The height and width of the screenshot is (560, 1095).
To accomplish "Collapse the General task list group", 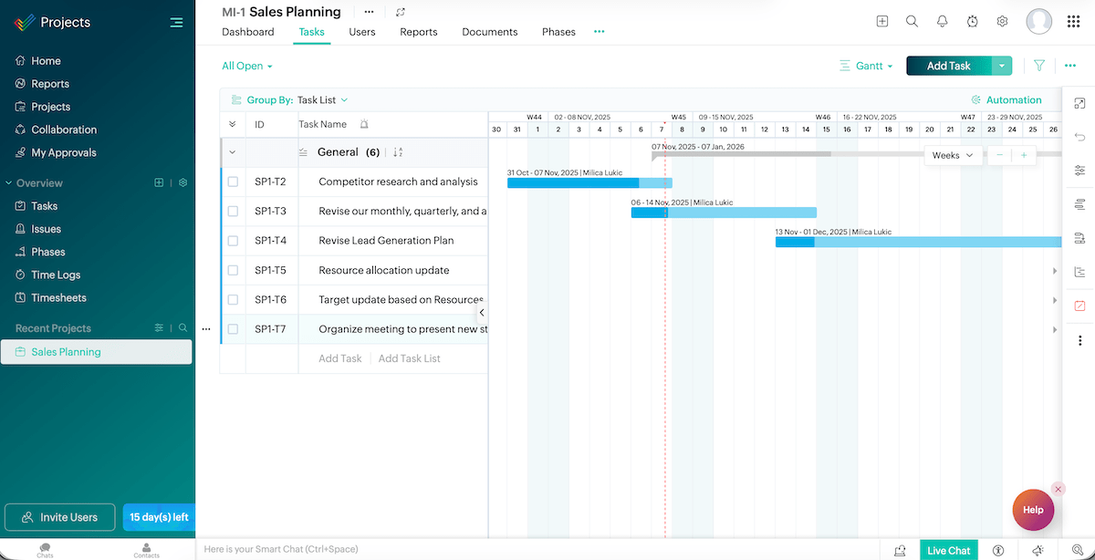I will [233, 150].
